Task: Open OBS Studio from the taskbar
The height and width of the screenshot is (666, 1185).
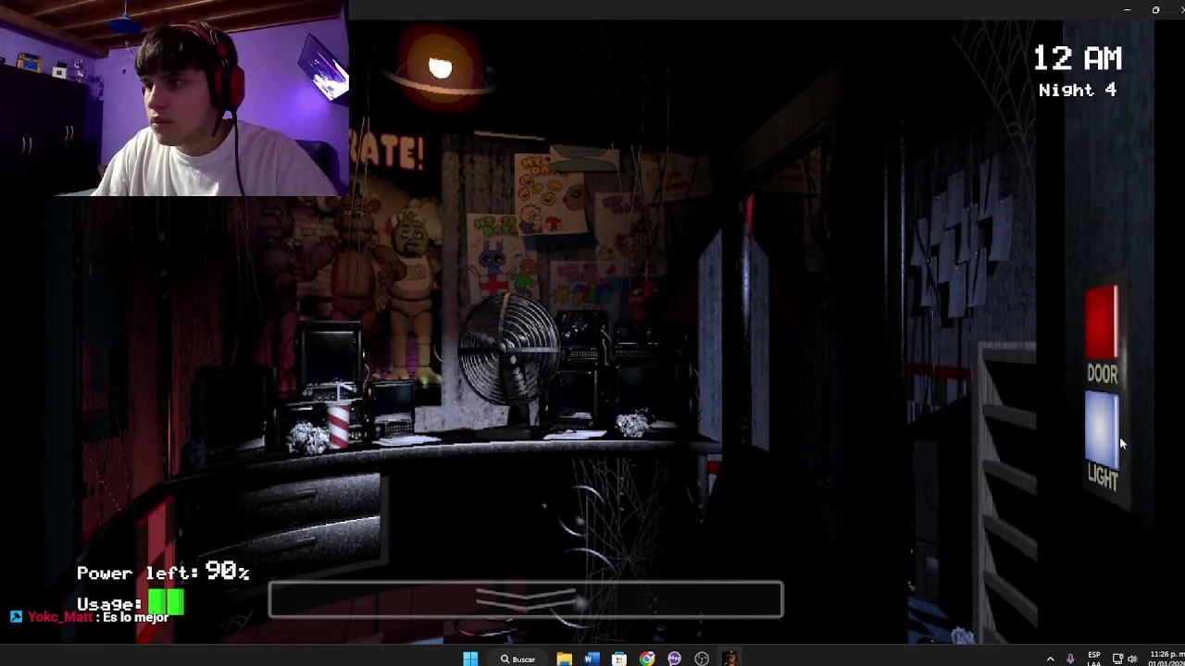Action: tap(702, 659)
